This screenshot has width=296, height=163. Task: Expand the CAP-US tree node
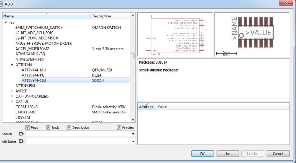click(x=12, y=102)
